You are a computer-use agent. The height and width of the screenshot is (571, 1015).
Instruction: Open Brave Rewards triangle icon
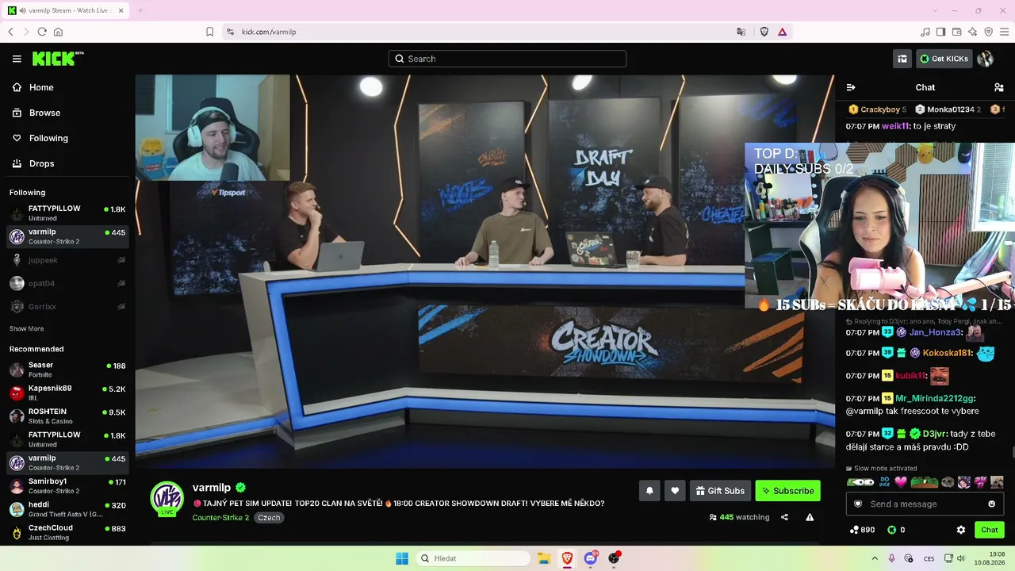coord(782,32)
